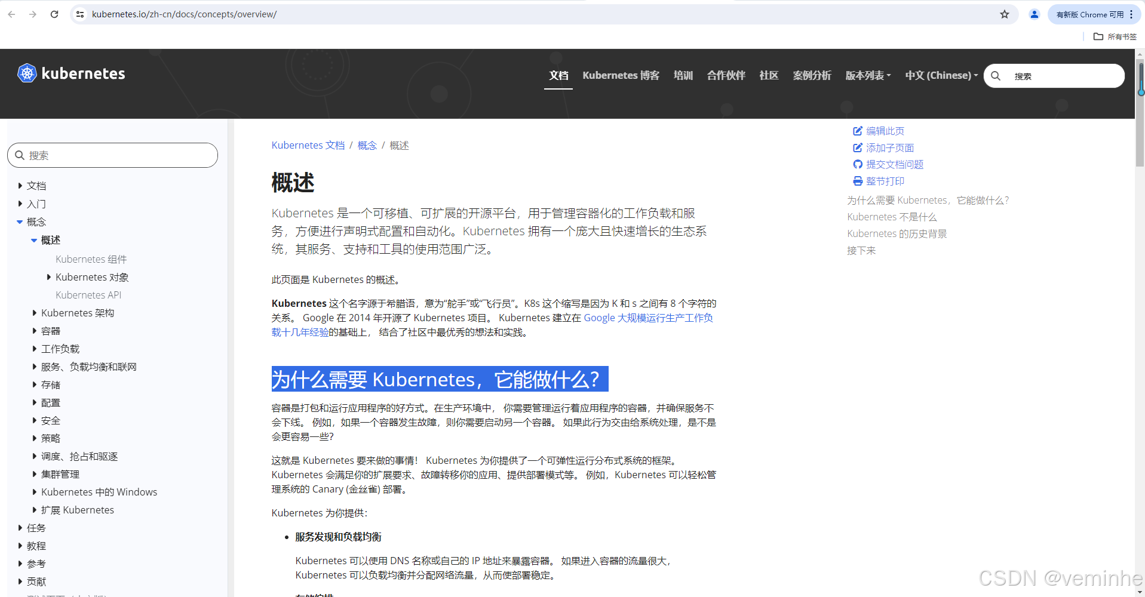This screenshot has height=597, width=1145.
Task: Click the magnifier icon in header search
Action: pyautogui.click(x=996, y=76)
